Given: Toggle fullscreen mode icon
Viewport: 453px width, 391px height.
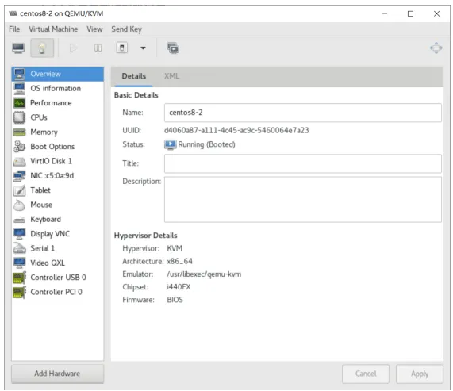Looking at the screenshot, I should click(436, 48).
